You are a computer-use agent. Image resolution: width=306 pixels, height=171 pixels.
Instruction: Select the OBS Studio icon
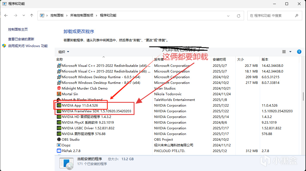tap(59, 139)
